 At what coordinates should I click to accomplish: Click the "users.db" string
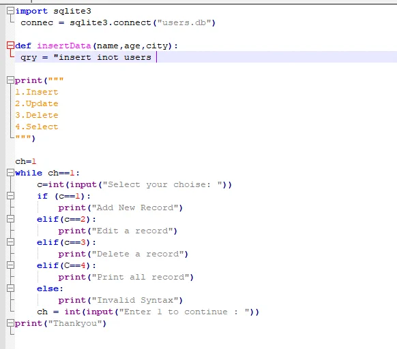[x=184, y=22]
